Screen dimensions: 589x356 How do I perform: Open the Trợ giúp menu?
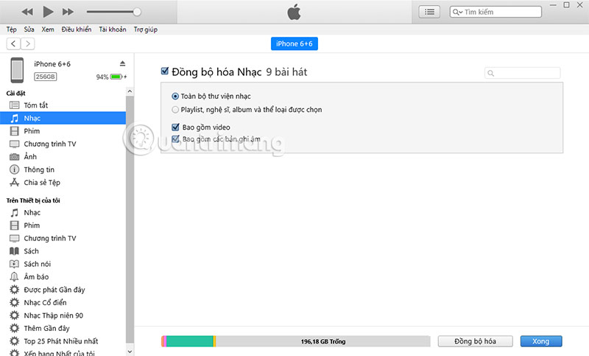click(x=145, y=29)
